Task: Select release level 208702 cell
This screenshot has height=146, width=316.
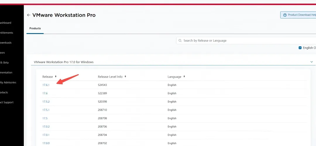Action: pyautogui.click(x=102, y=143)
